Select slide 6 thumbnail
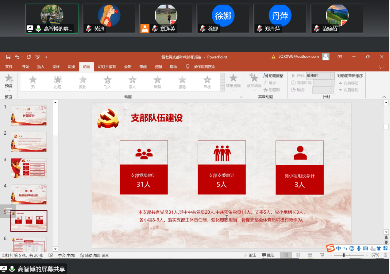This screenshot has width=390, height=274. coord(29,244)
